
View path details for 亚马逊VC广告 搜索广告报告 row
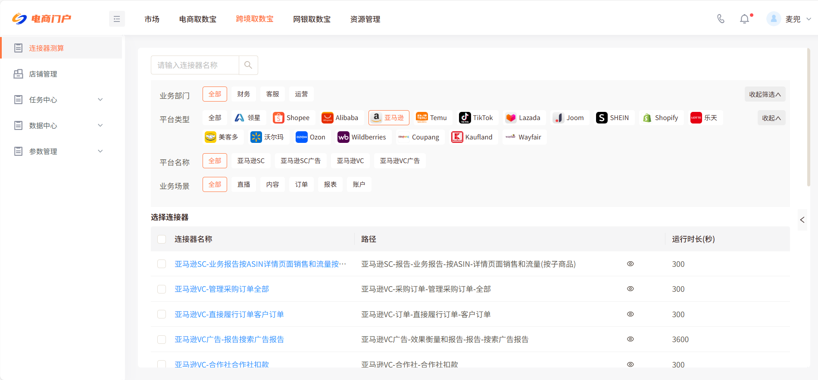coord(630,339)
